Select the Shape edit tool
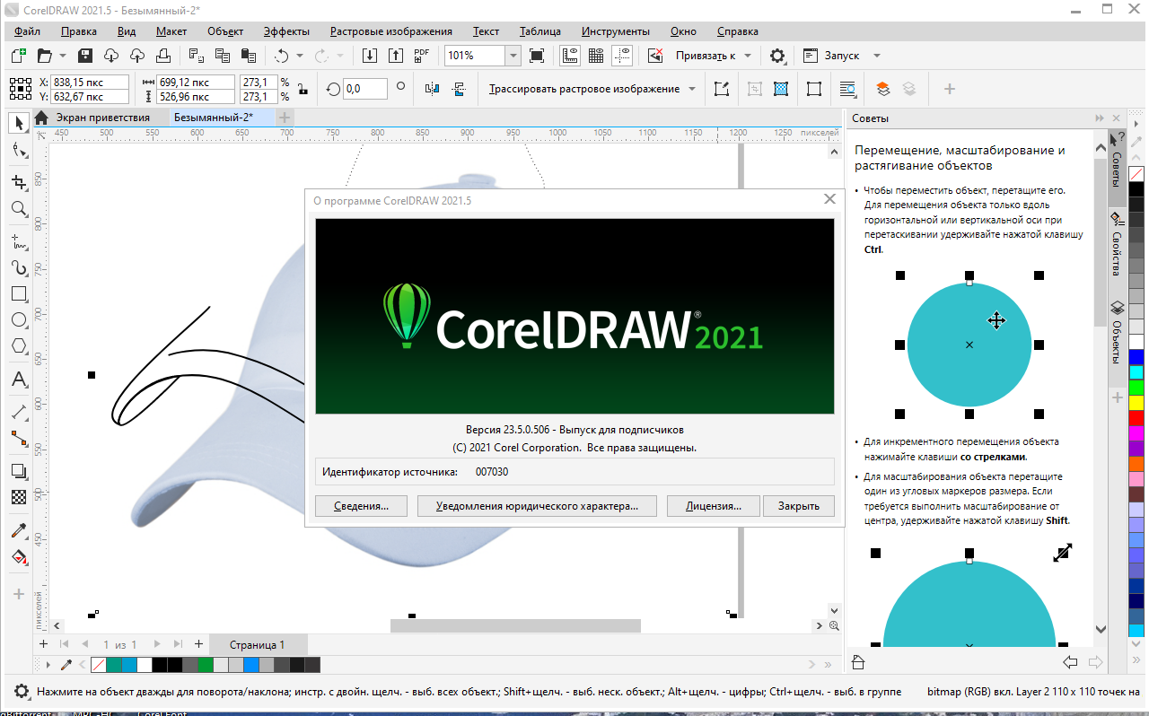This screenshot has height=716, width=1149. click(19, 151)
